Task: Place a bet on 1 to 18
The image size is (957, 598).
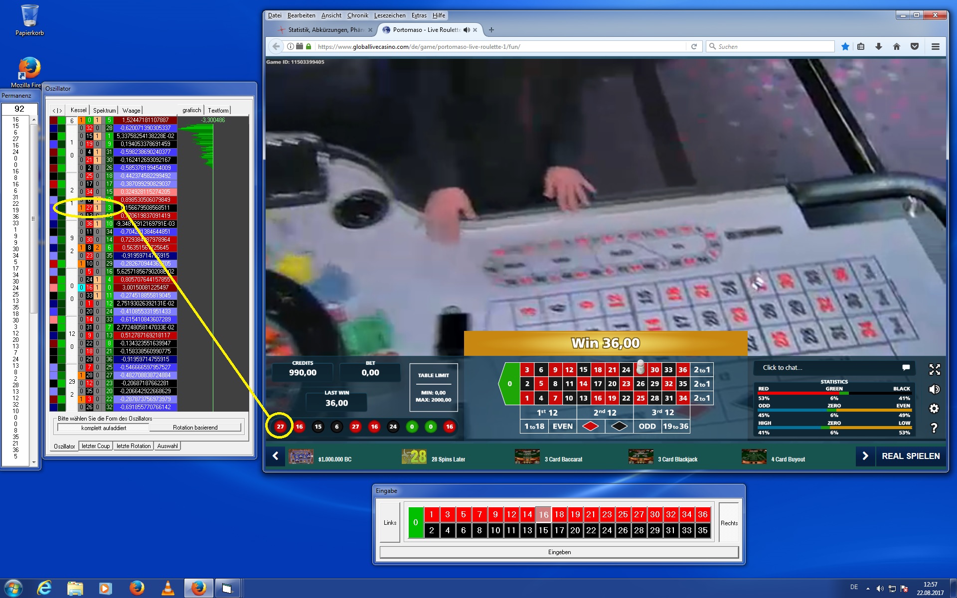Action: pos(534,426)
